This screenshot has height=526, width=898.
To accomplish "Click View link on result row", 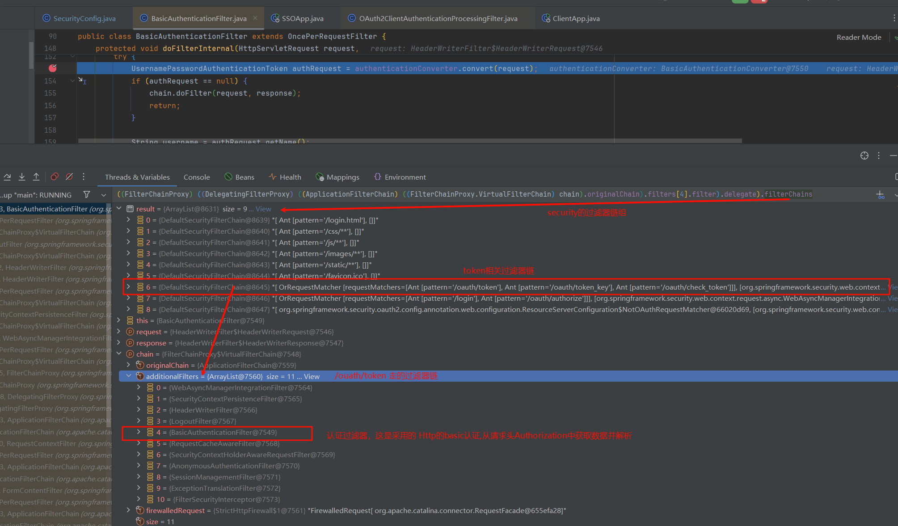I will coord(263,209).
